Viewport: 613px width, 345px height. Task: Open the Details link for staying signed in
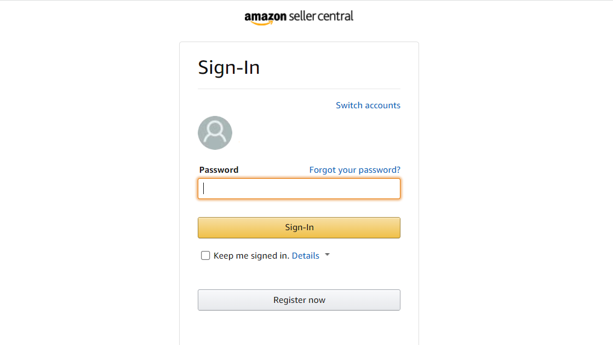click(305, 256)
